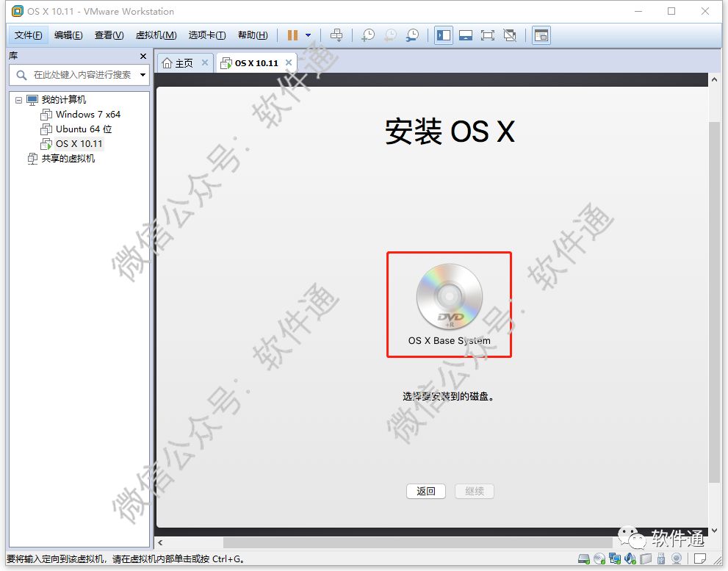This screenshot has height=571, width=728.
Task: Close the OS X 10.11 tab
Action: [289, 62]
